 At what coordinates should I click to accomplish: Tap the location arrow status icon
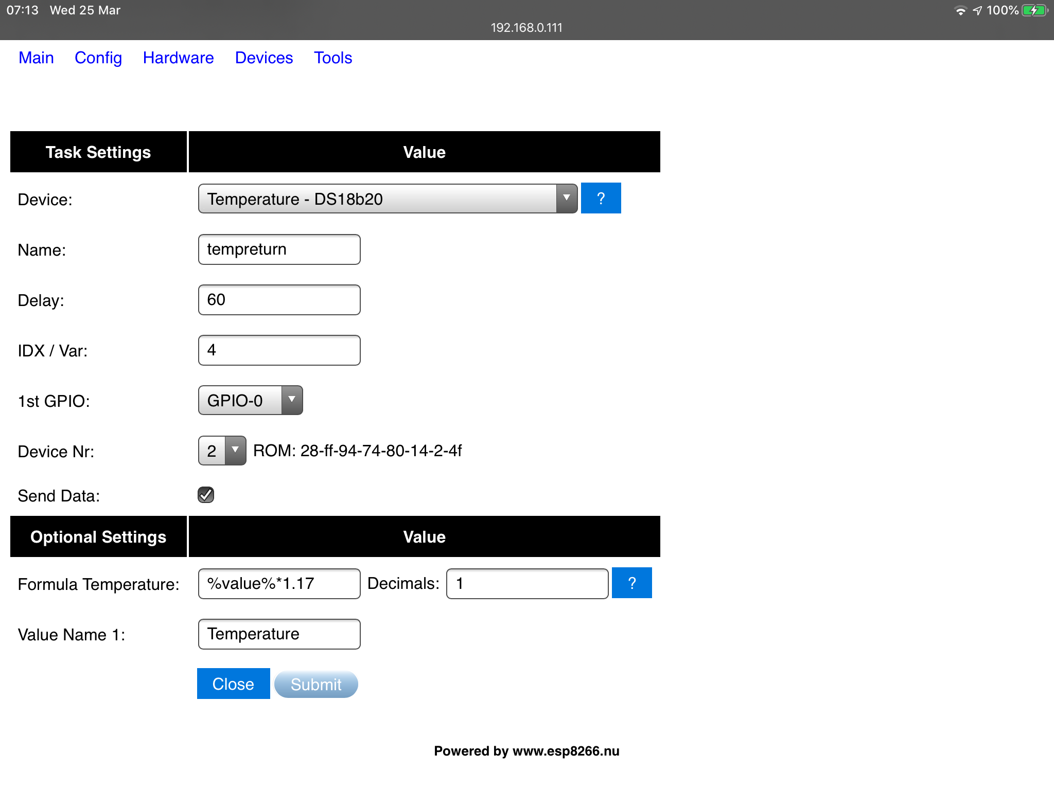(977, 10)
